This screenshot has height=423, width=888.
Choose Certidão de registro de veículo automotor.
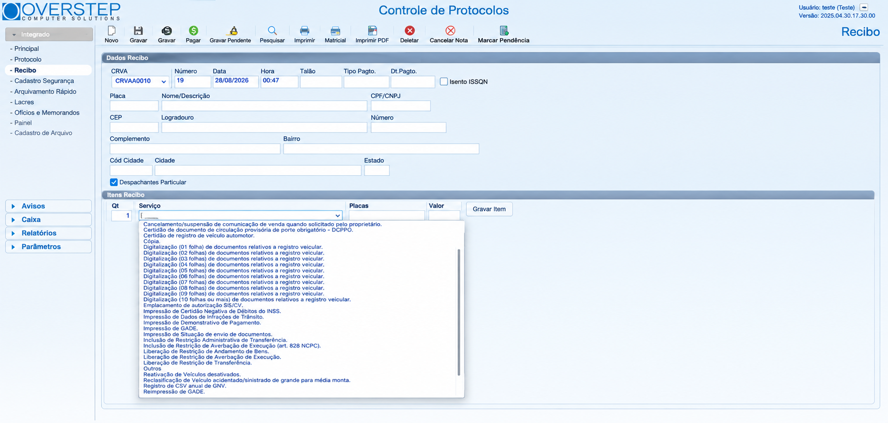199,235
